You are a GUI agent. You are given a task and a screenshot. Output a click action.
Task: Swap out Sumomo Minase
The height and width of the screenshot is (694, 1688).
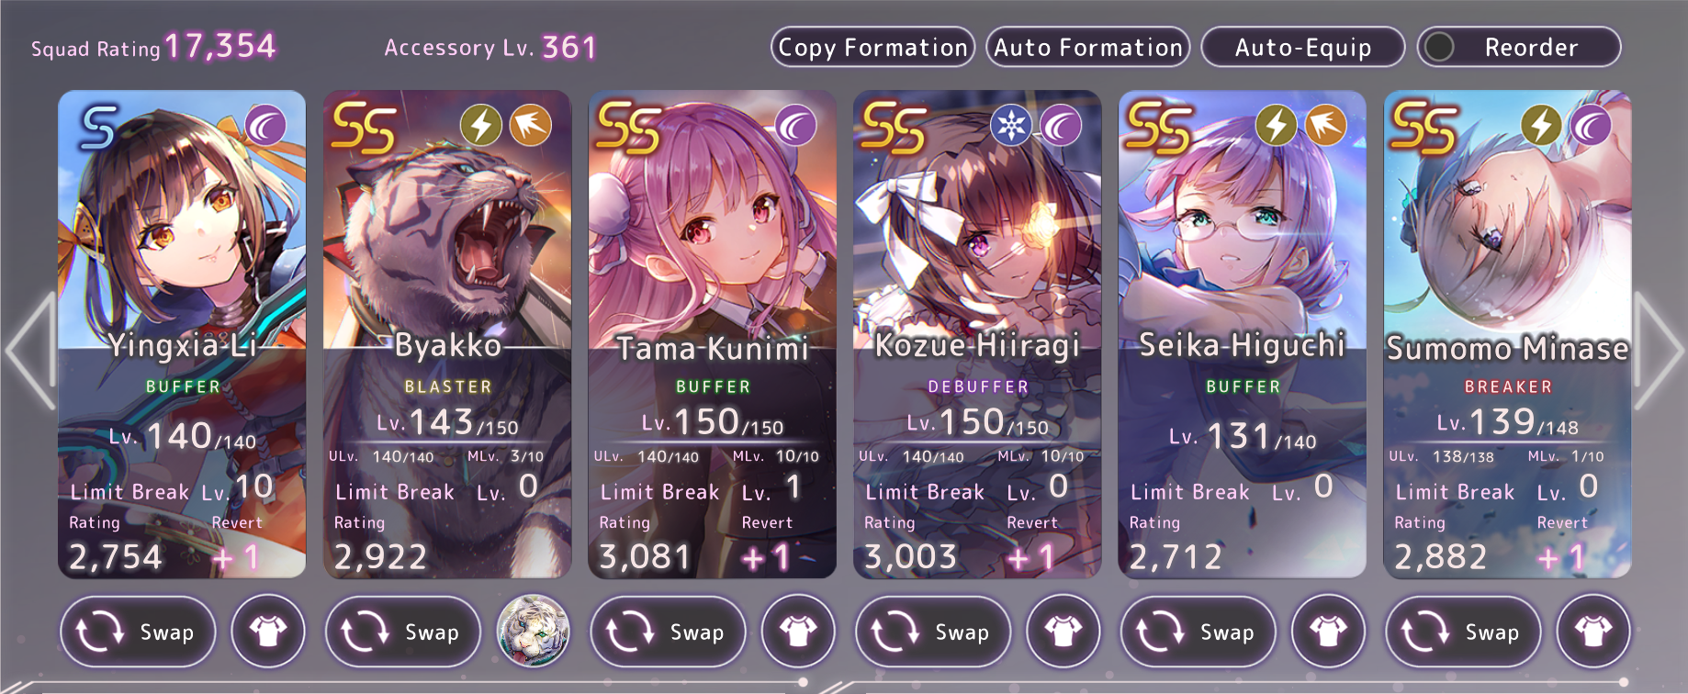pos(1463,632)
